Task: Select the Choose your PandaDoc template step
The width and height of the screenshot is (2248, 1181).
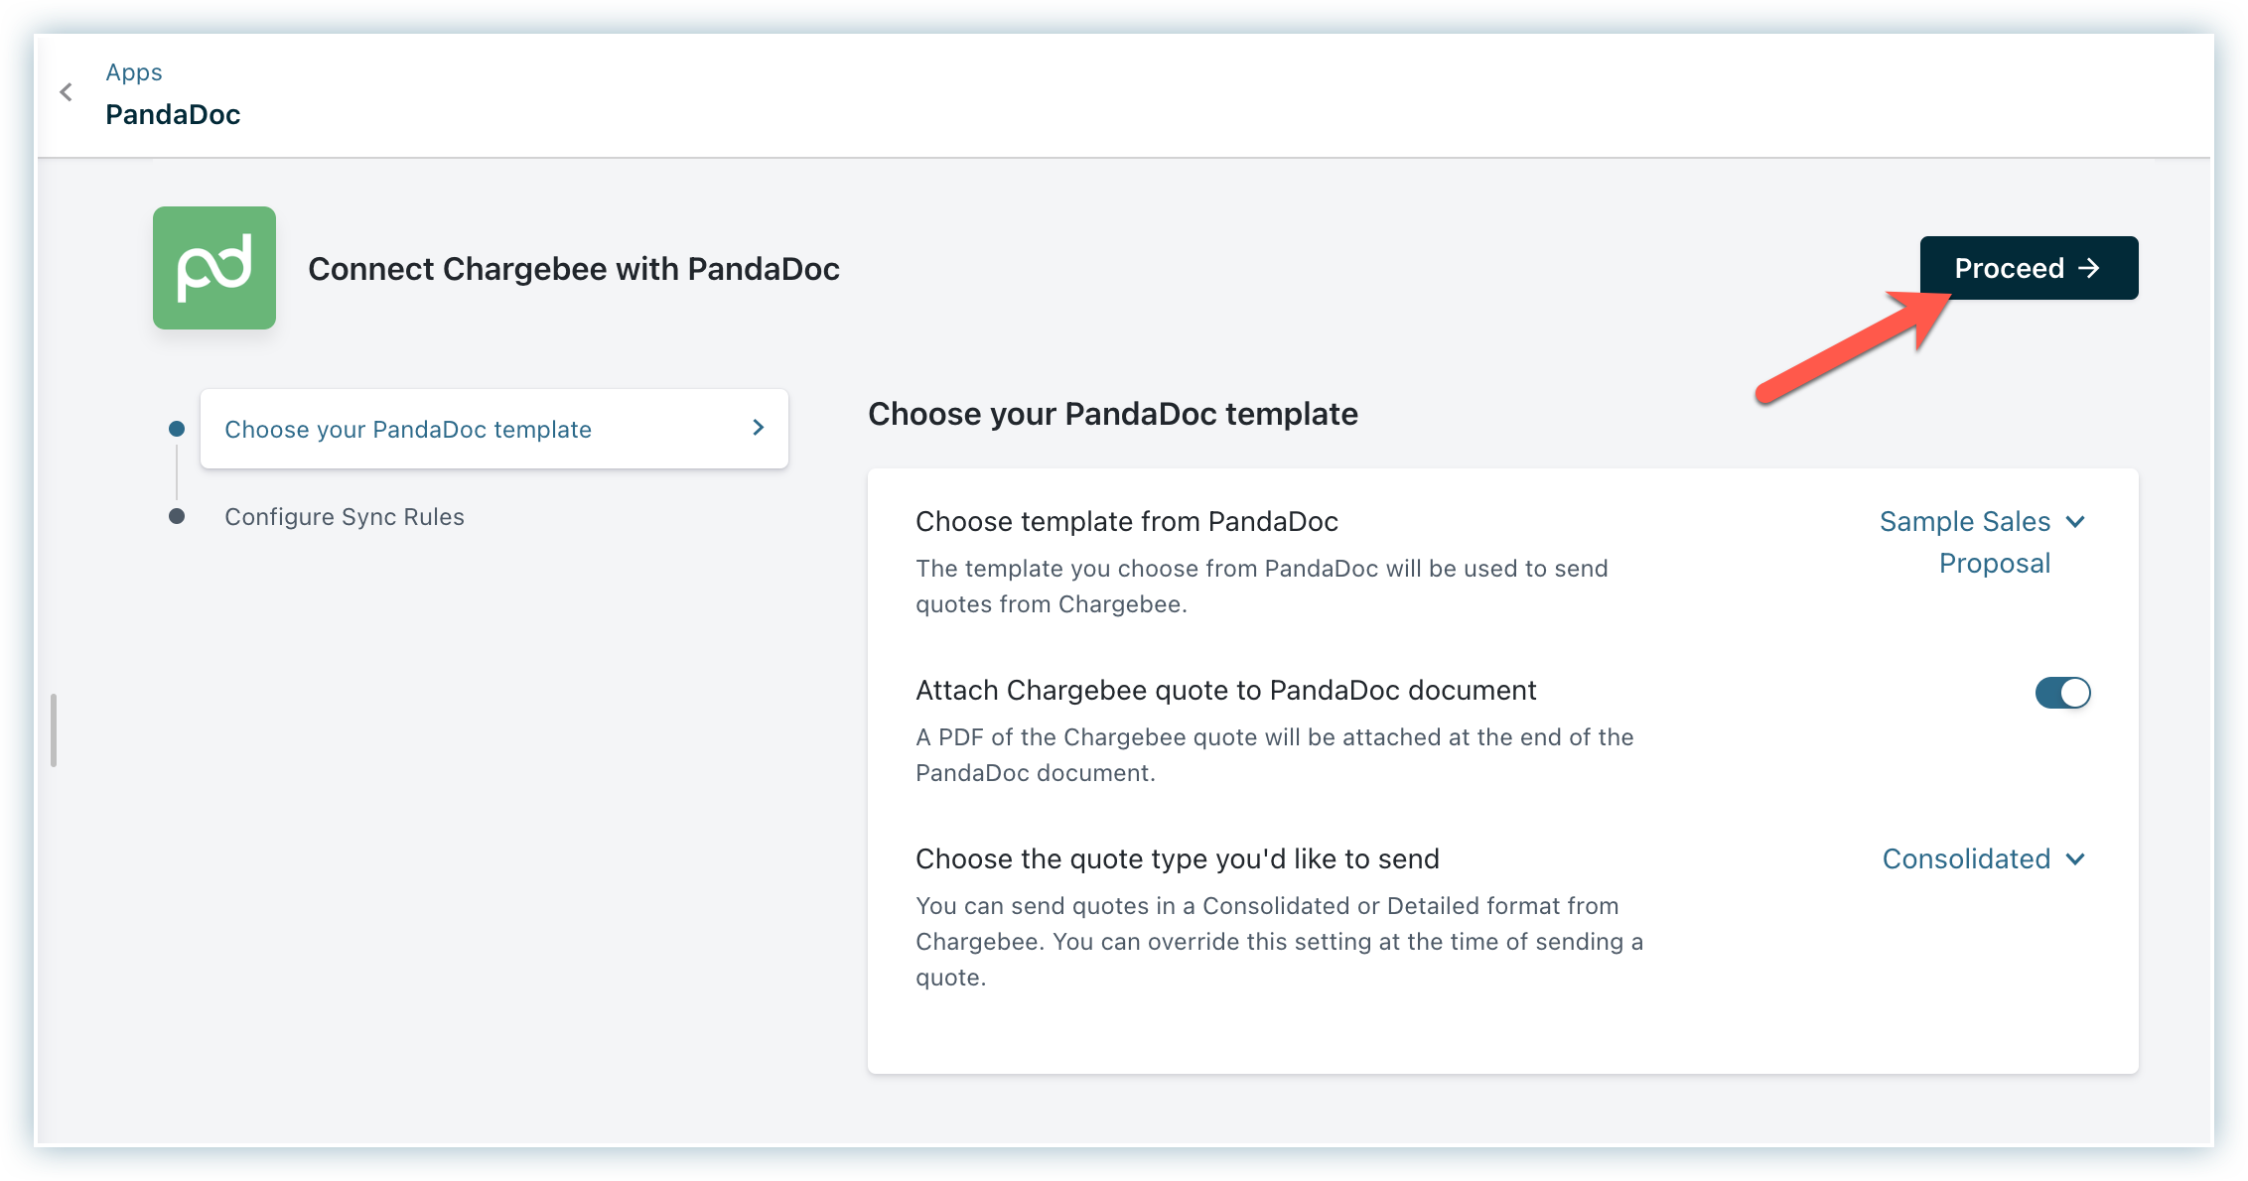Action: click(x=408, y=430)
